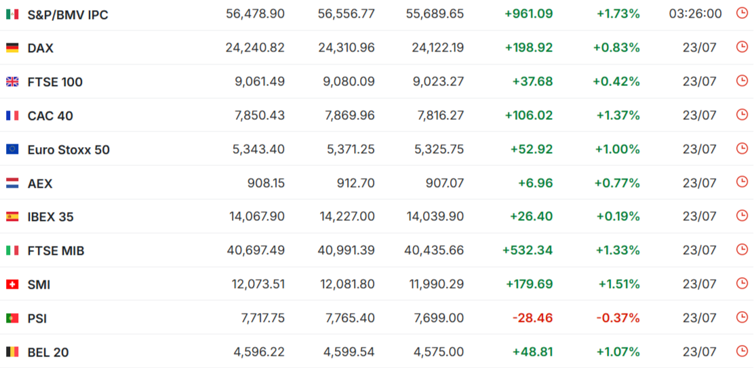Screen dimensions: 756x368
Task: Click the EU flag next to Euro Stoxx 50
Action: [12, 149]
